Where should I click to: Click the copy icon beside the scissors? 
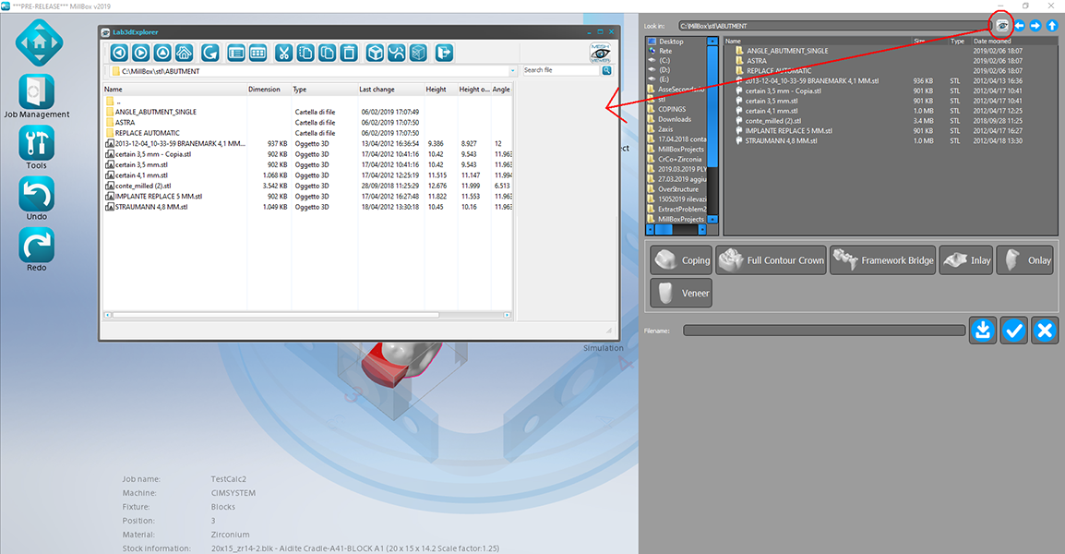305,53
